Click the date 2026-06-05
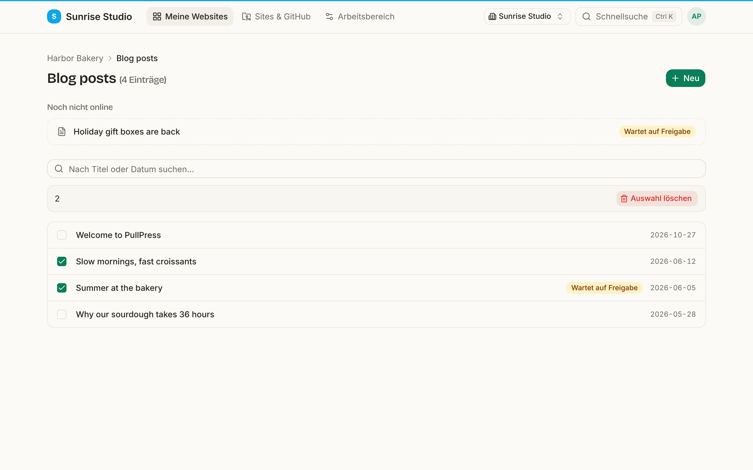Image resolution: width=753 pixels, height=470 pixels. pyautogui.click(x=673, y=288)
